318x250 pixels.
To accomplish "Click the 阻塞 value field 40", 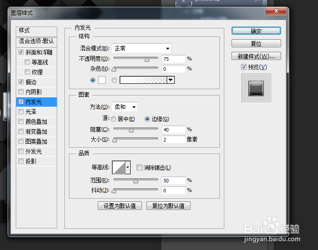I will pyautogui.click(x=174, y=130).
